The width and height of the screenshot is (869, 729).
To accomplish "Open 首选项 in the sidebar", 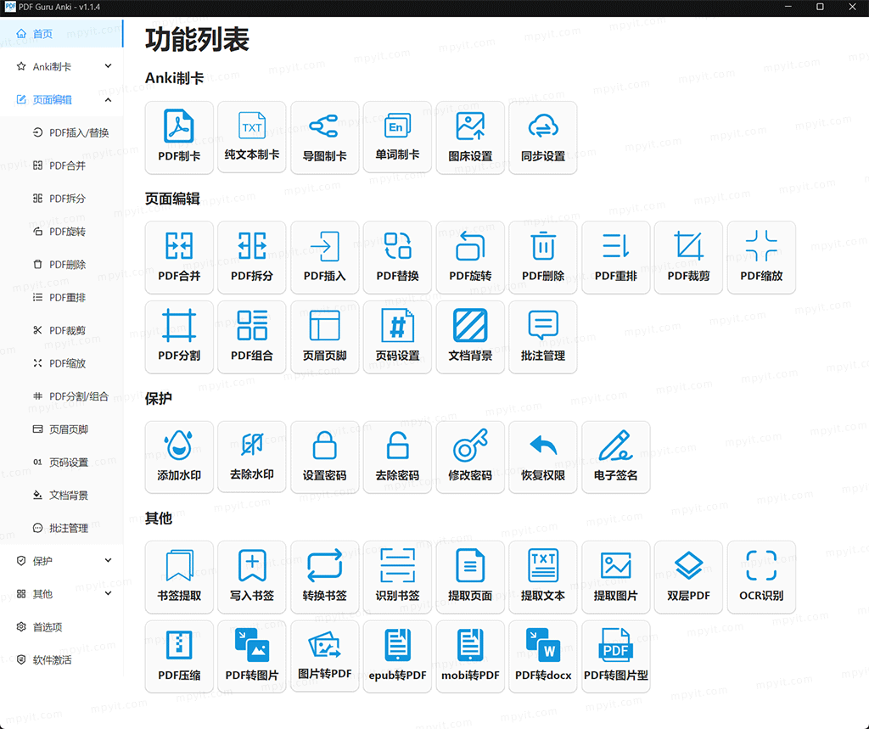I will (61, 627).
